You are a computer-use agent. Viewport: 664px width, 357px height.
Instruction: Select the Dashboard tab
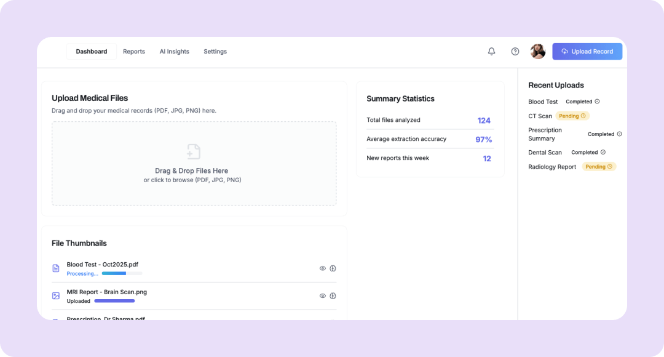click(92, 52)
